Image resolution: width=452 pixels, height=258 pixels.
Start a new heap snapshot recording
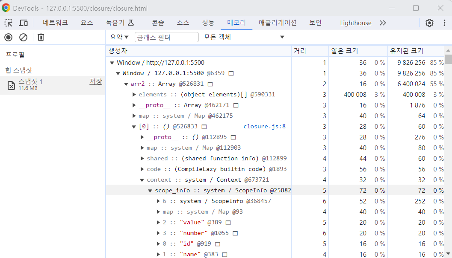tap(8, 37)
